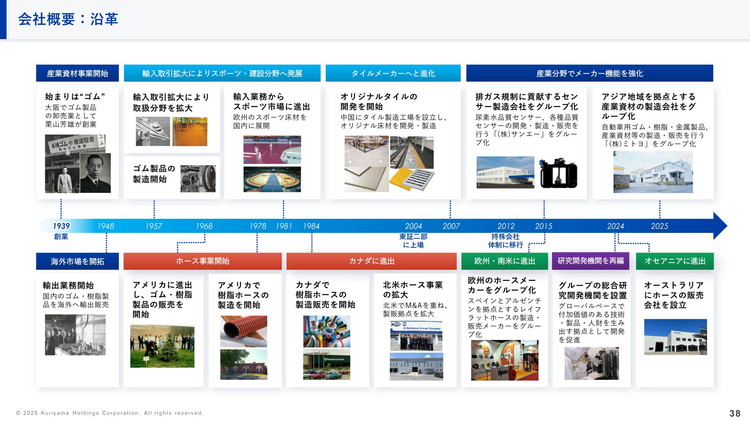Click the 産業資材事業開始 header banner

point(77,74)
